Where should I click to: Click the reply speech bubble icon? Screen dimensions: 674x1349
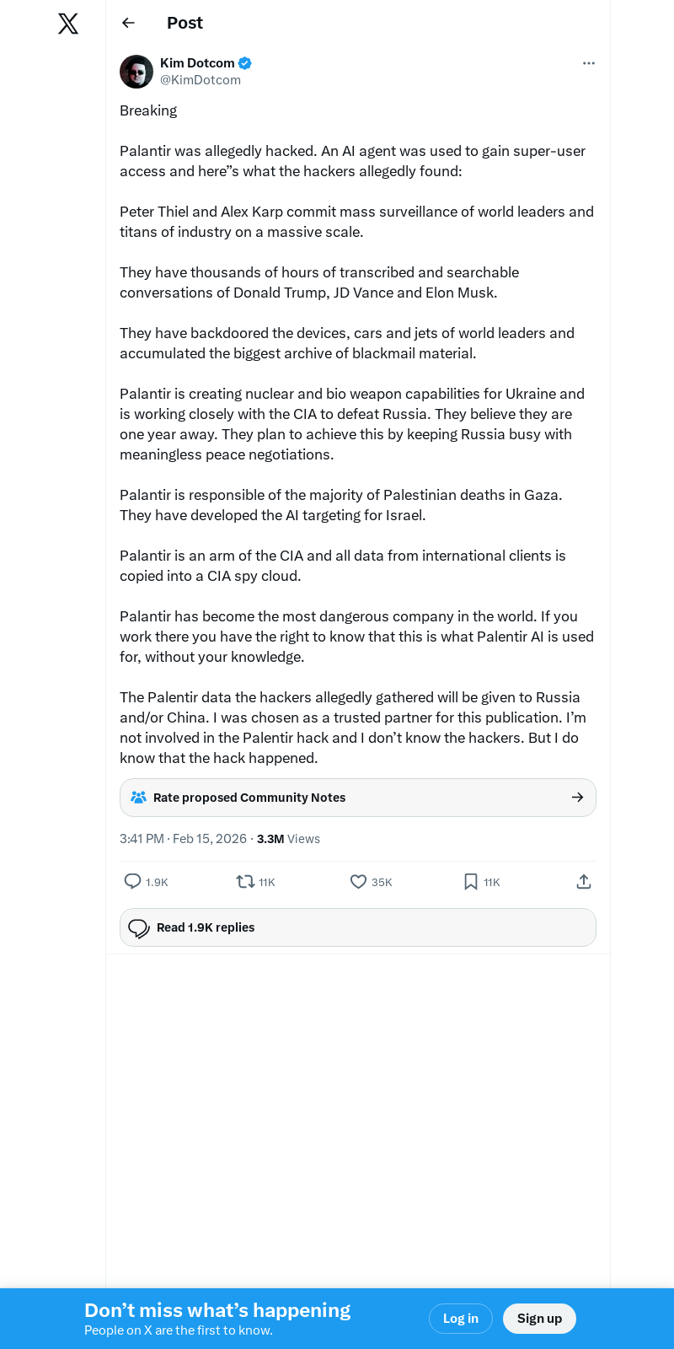[x=132, y=881]
